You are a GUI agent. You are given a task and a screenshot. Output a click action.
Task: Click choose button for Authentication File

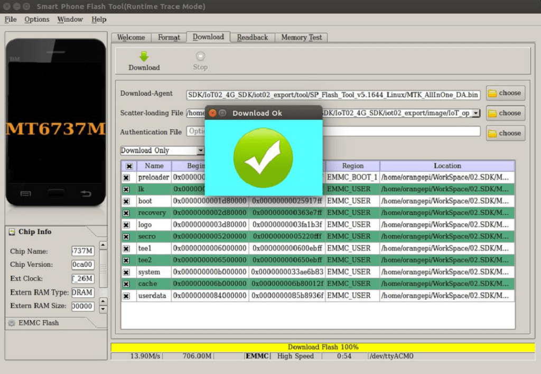pos(505,133)
